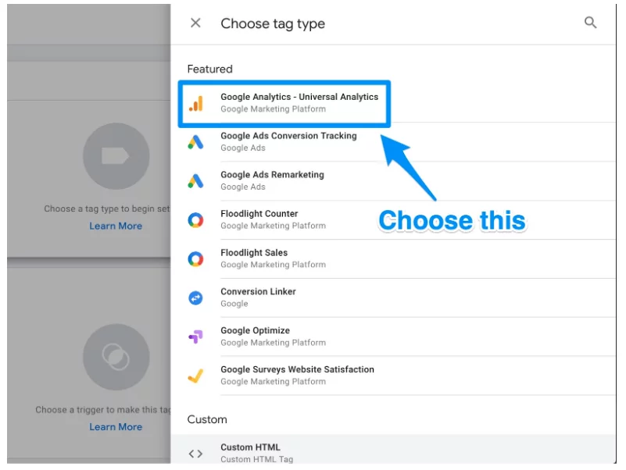Click the Google Ads Remarketing pinwheel icon
The height and width of the screenshot is (470, 626).
coord(196,180)
